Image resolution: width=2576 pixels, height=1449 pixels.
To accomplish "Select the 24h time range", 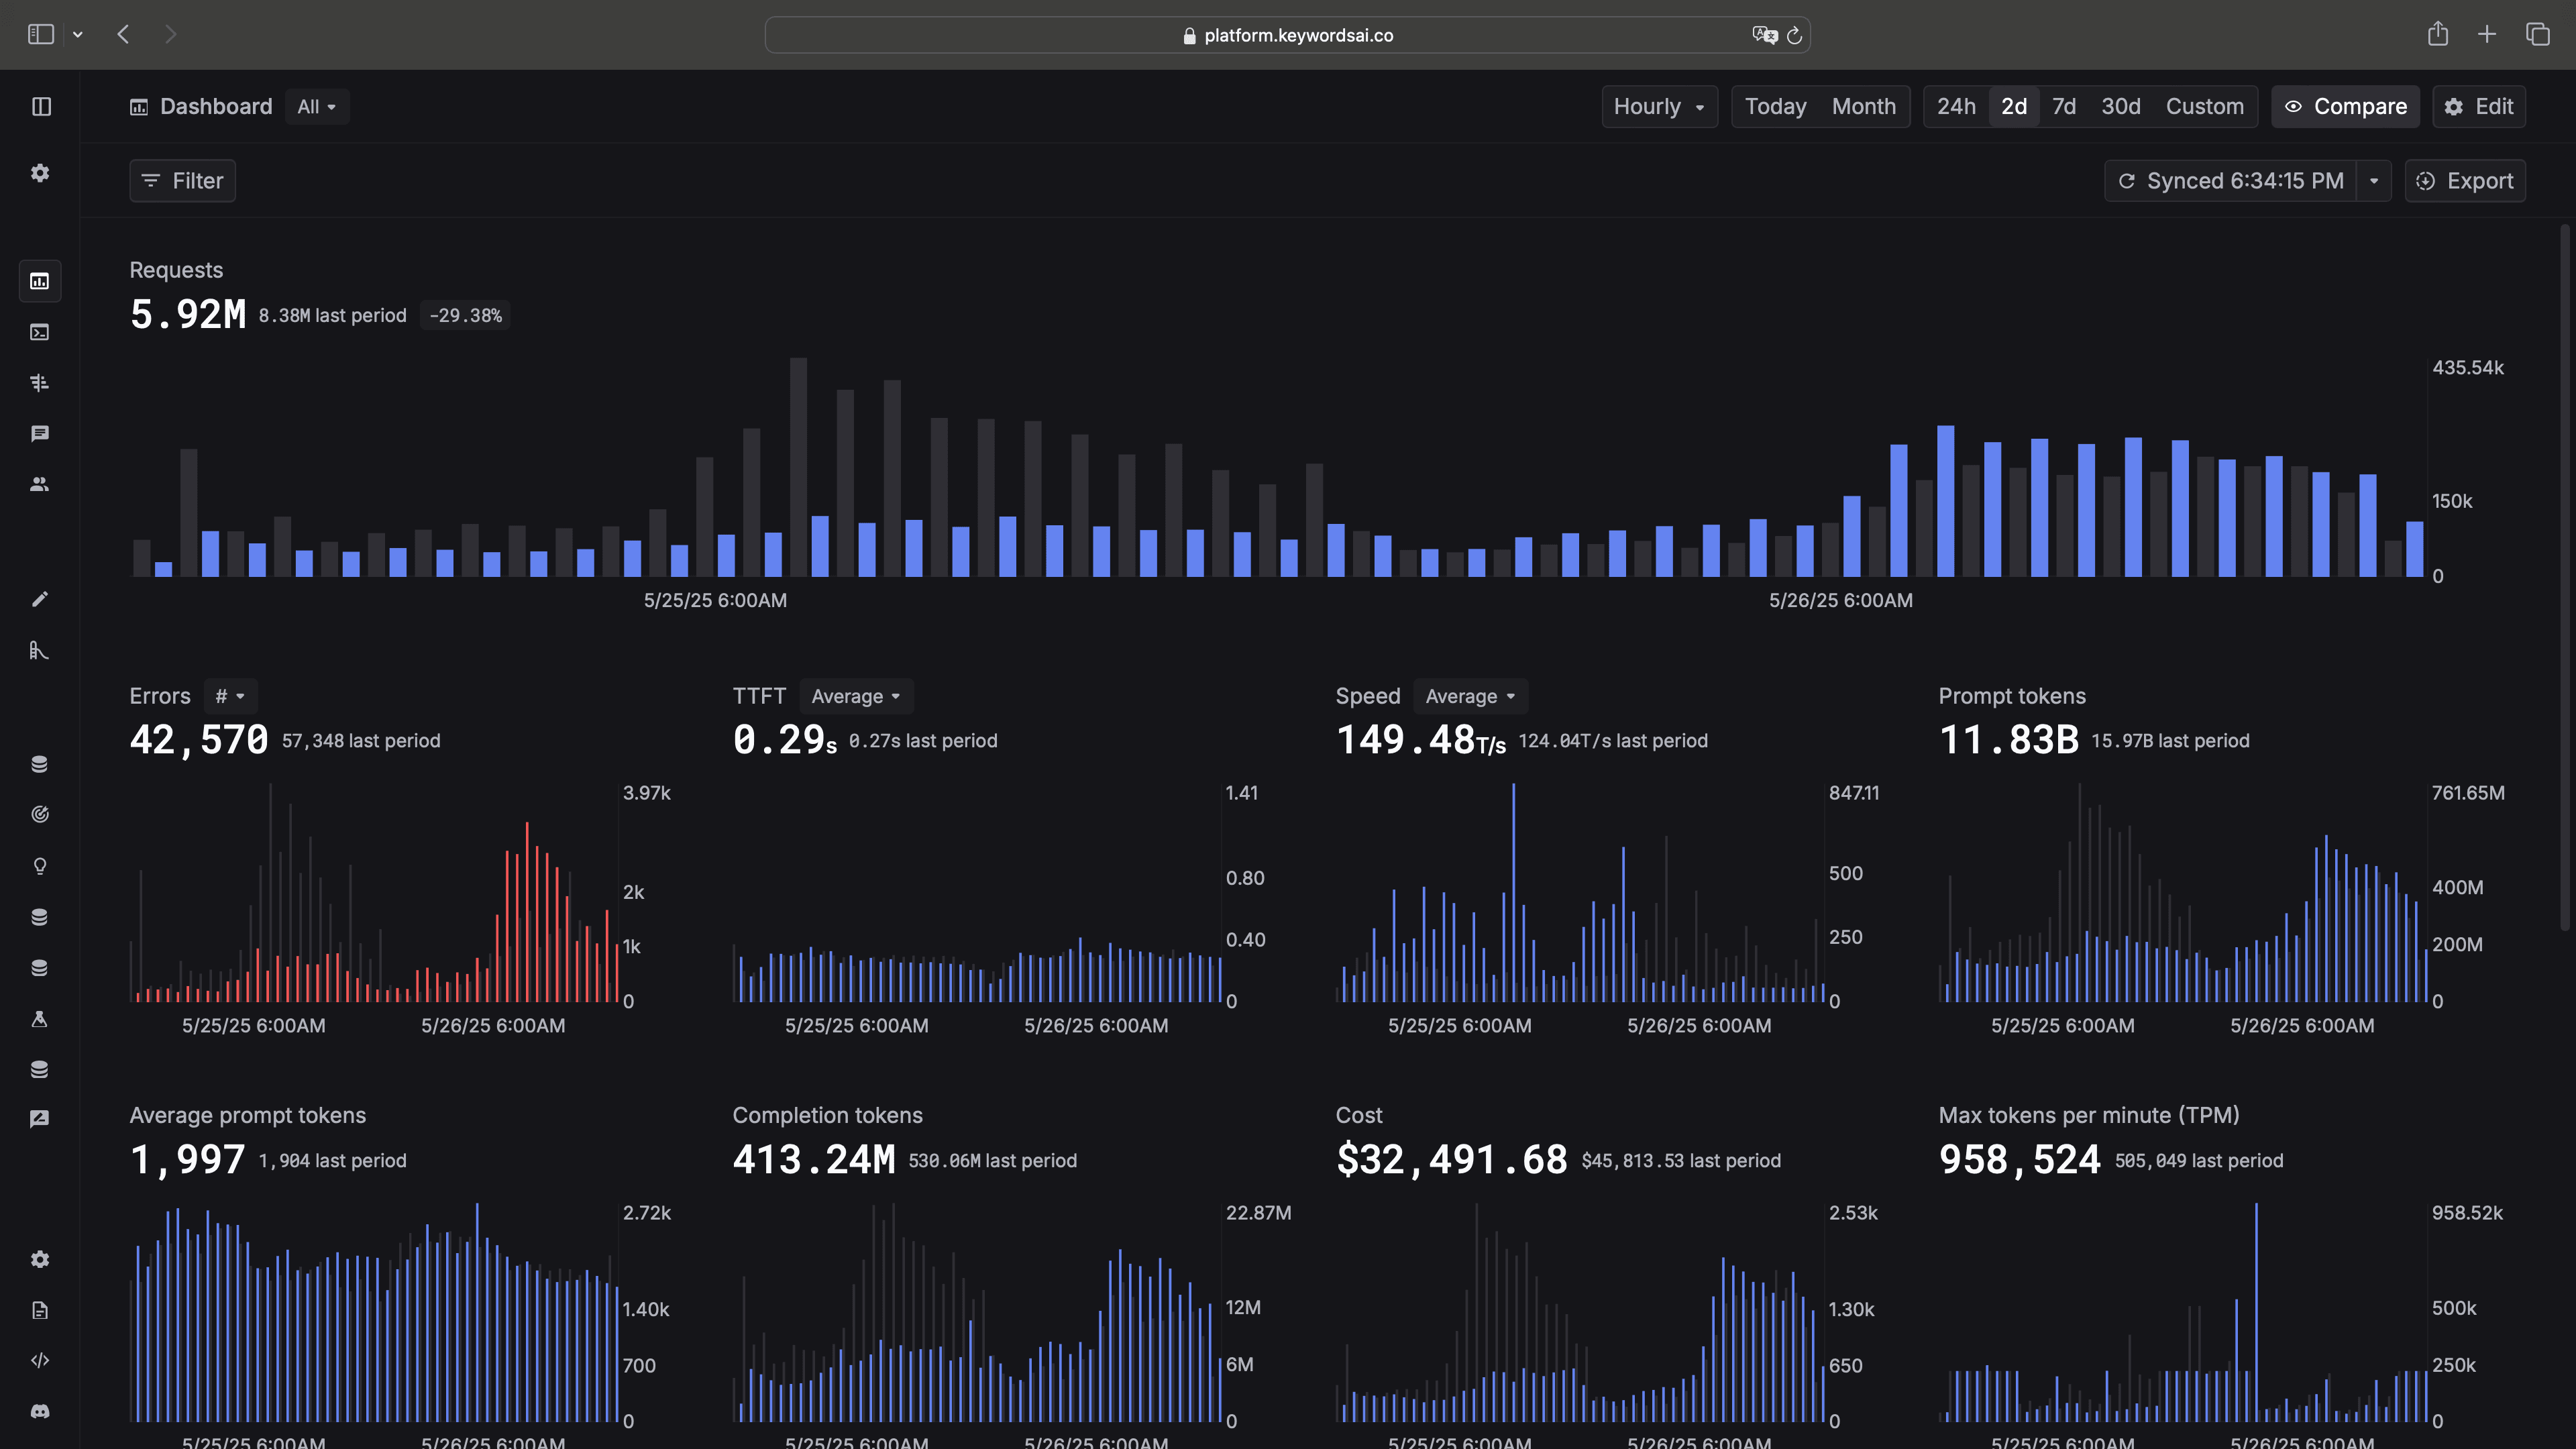I will click(1956, 106).
